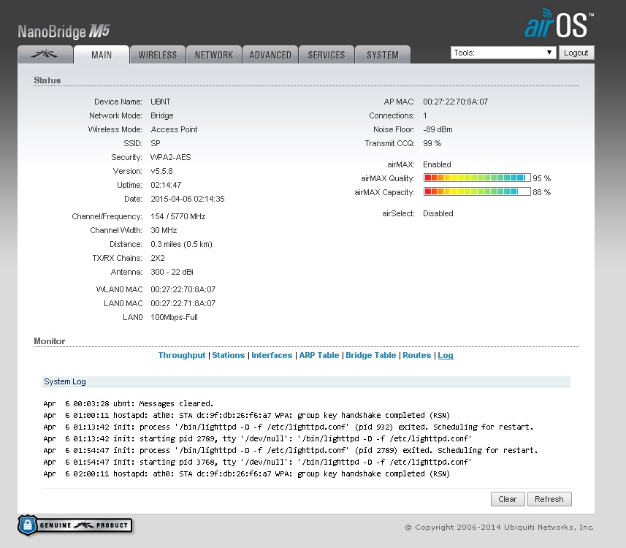Screen dimensions: 626x548
Task: Open the Throughput monitor link
Action: (x=182, y=355)
